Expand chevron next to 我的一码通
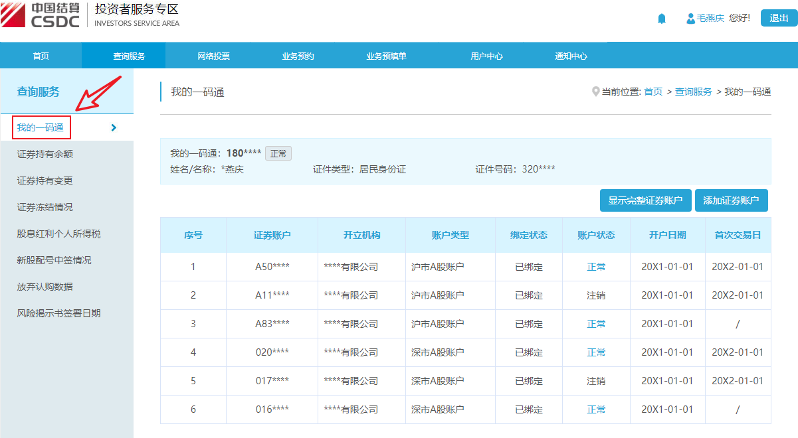Viewport: 798px width, 438px height. tap(114, 127)
